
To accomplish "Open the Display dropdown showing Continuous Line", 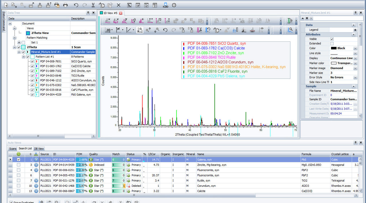I will point(355,58).
